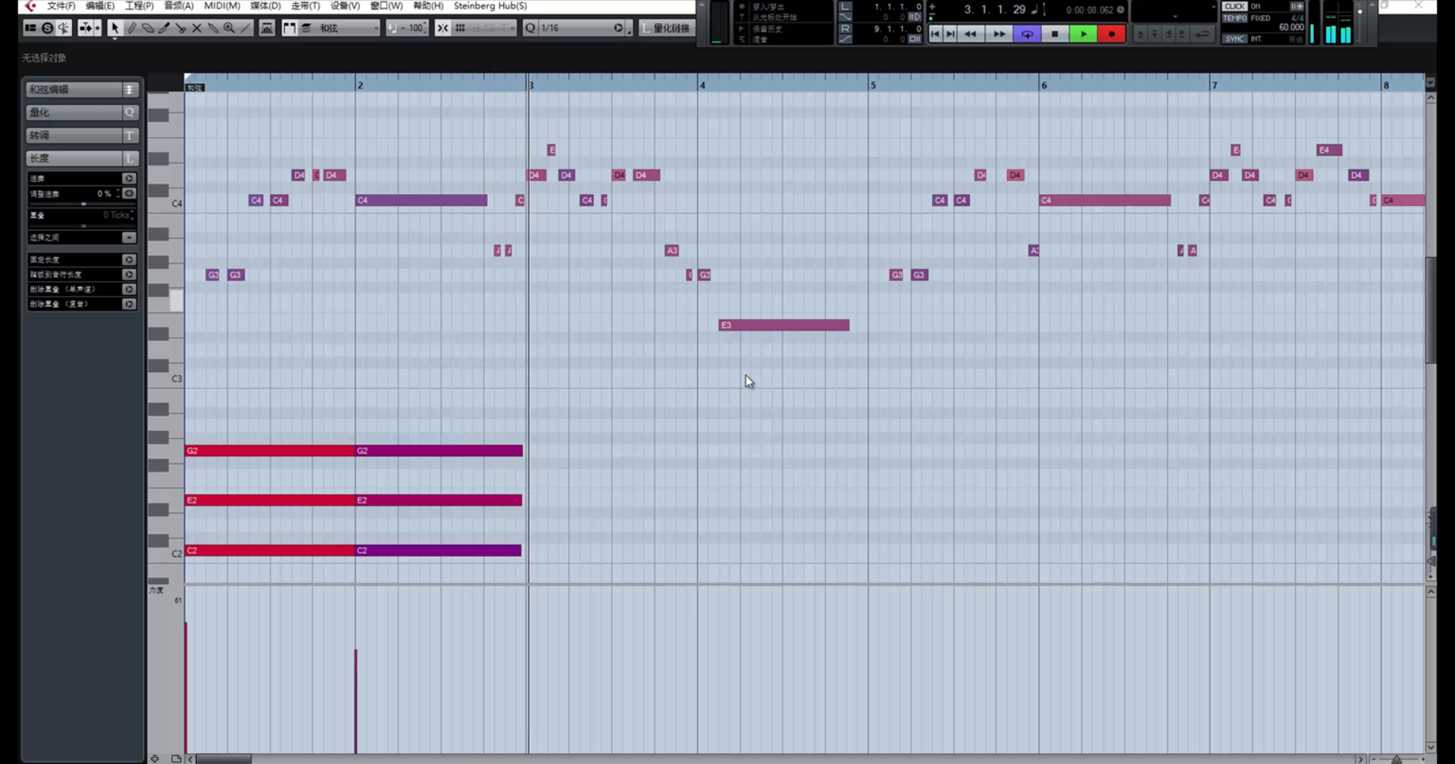Viewport: 1455px width, 764px height.
Task: Click the 量化链接 button
Action: (x=665, y=28)
